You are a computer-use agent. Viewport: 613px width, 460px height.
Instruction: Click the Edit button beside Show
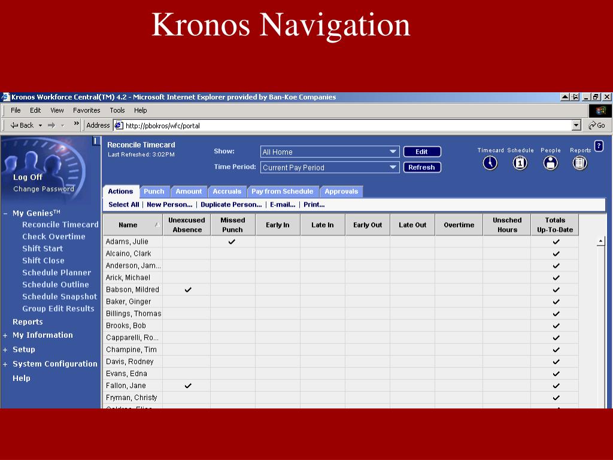pyautogui.click(x=422, y=152)
